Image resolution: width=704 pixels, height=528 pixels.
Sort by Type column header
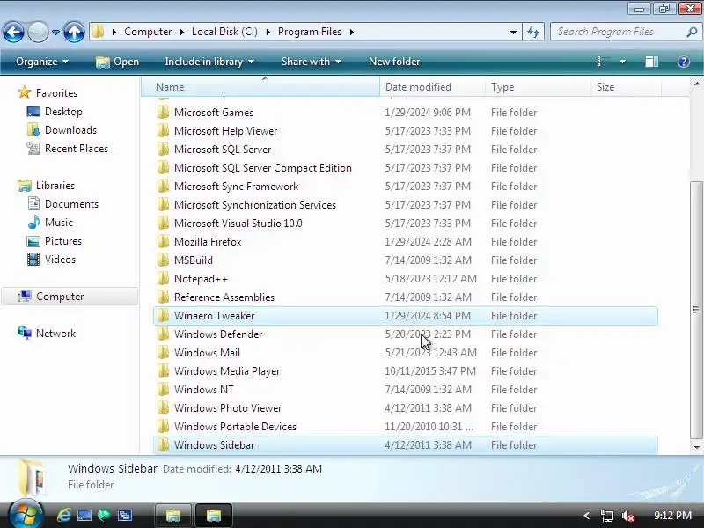[x=538, y=86]
